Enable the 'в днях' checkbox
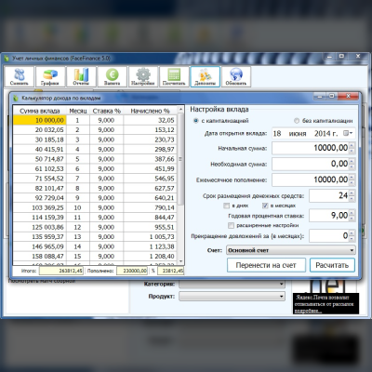 [x=227, y=206]
